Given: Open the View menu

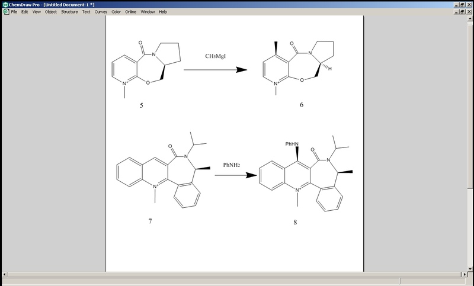Looking at the screenshot, I should click(x=37, y=12).
